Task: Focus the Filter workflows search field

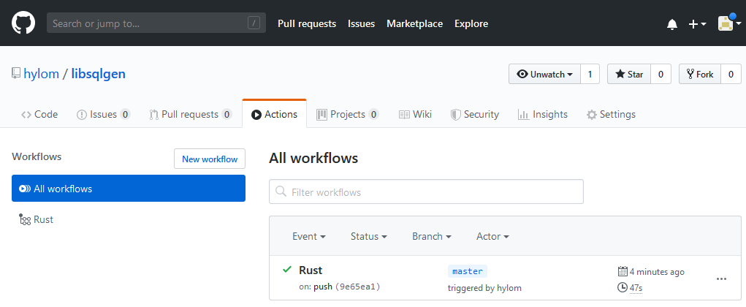Action: pos(426,192)
